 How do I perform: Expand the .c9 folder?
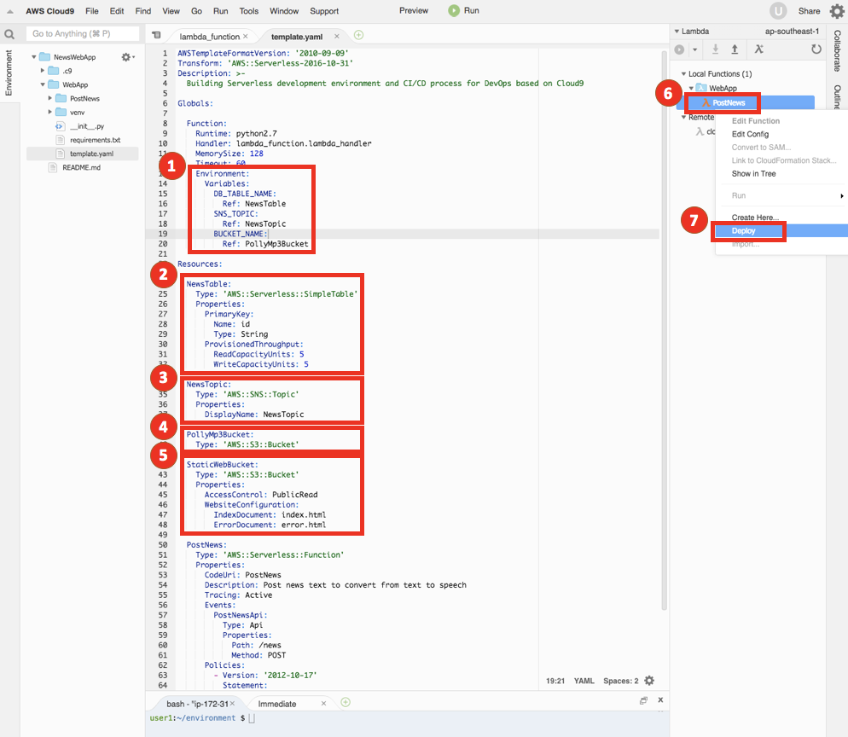pos(42,70)
